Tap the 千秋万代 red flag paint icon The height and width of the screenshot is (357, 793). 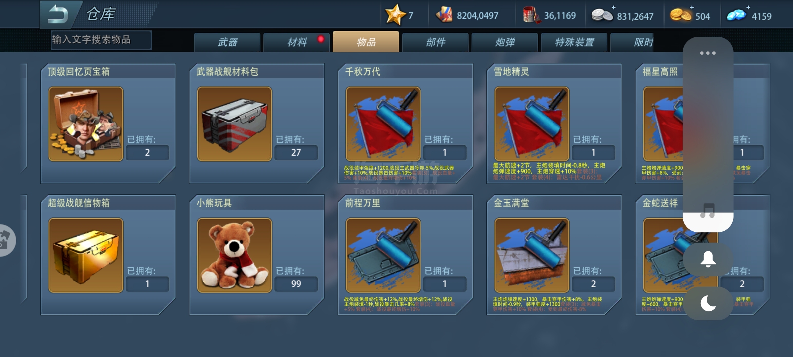click(x=383, y=124)
